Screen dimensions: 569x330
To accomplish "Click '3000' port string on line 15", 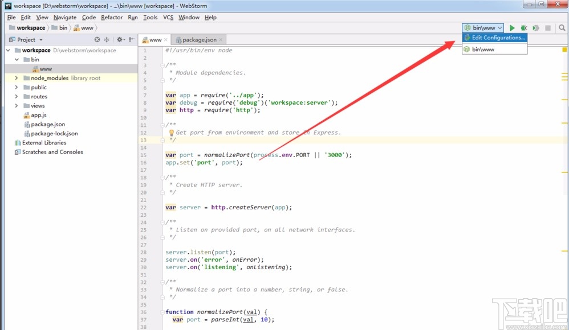I will tap(335, 155).
